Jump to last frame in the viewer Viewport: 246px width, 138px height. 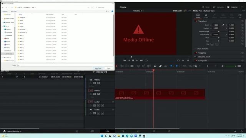pyautogui.click(x=141, y=61)
